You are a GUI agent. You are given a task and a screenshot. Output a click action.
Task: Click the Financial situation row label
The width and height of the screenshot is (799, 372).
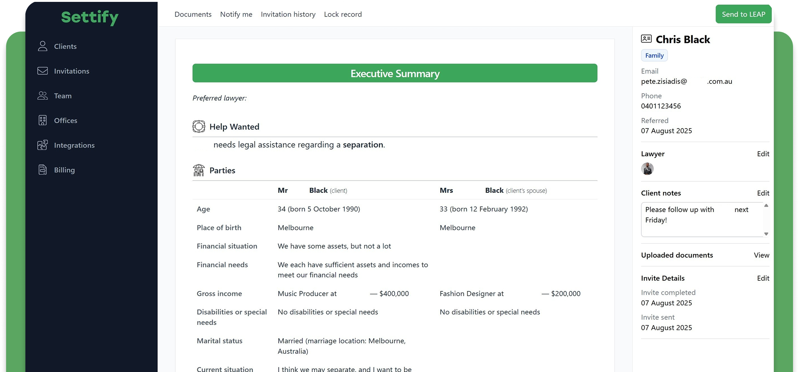tap(227, 246)
